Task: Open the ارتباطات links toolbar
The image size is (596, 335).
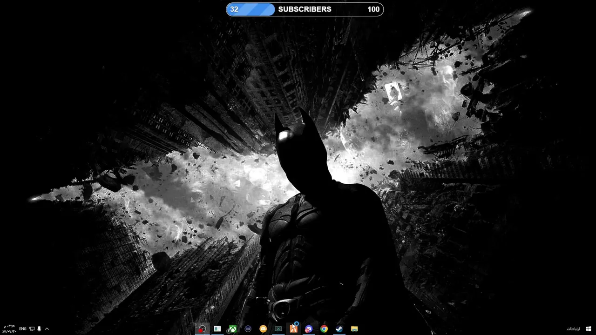Action: pyautogui.click(x=573, y=329)
